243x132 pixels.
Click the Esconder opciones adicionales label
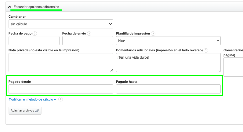point(36,7)
